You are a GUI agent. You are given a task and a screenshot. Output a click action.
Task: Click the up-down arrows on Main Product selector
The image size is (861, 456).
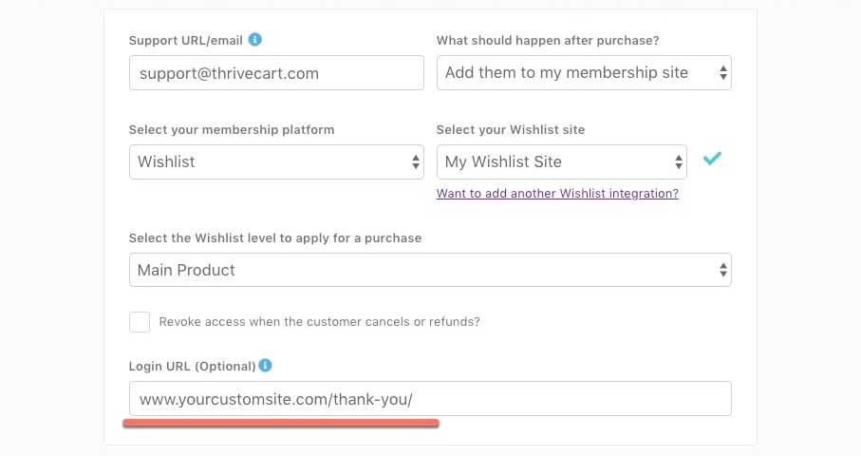(x=723, y=270)
